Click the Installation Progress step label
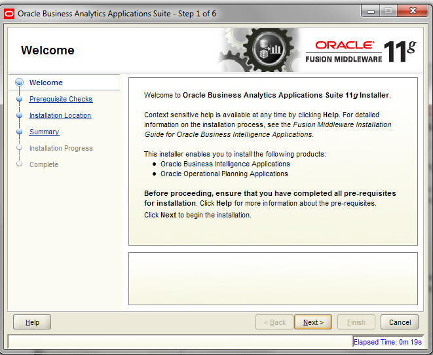Viewport: 433px width, 355px height. click(x=61, y=148)
